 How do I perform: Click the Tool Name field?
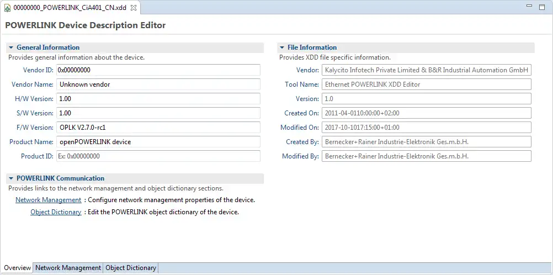[x=427, y=84]
